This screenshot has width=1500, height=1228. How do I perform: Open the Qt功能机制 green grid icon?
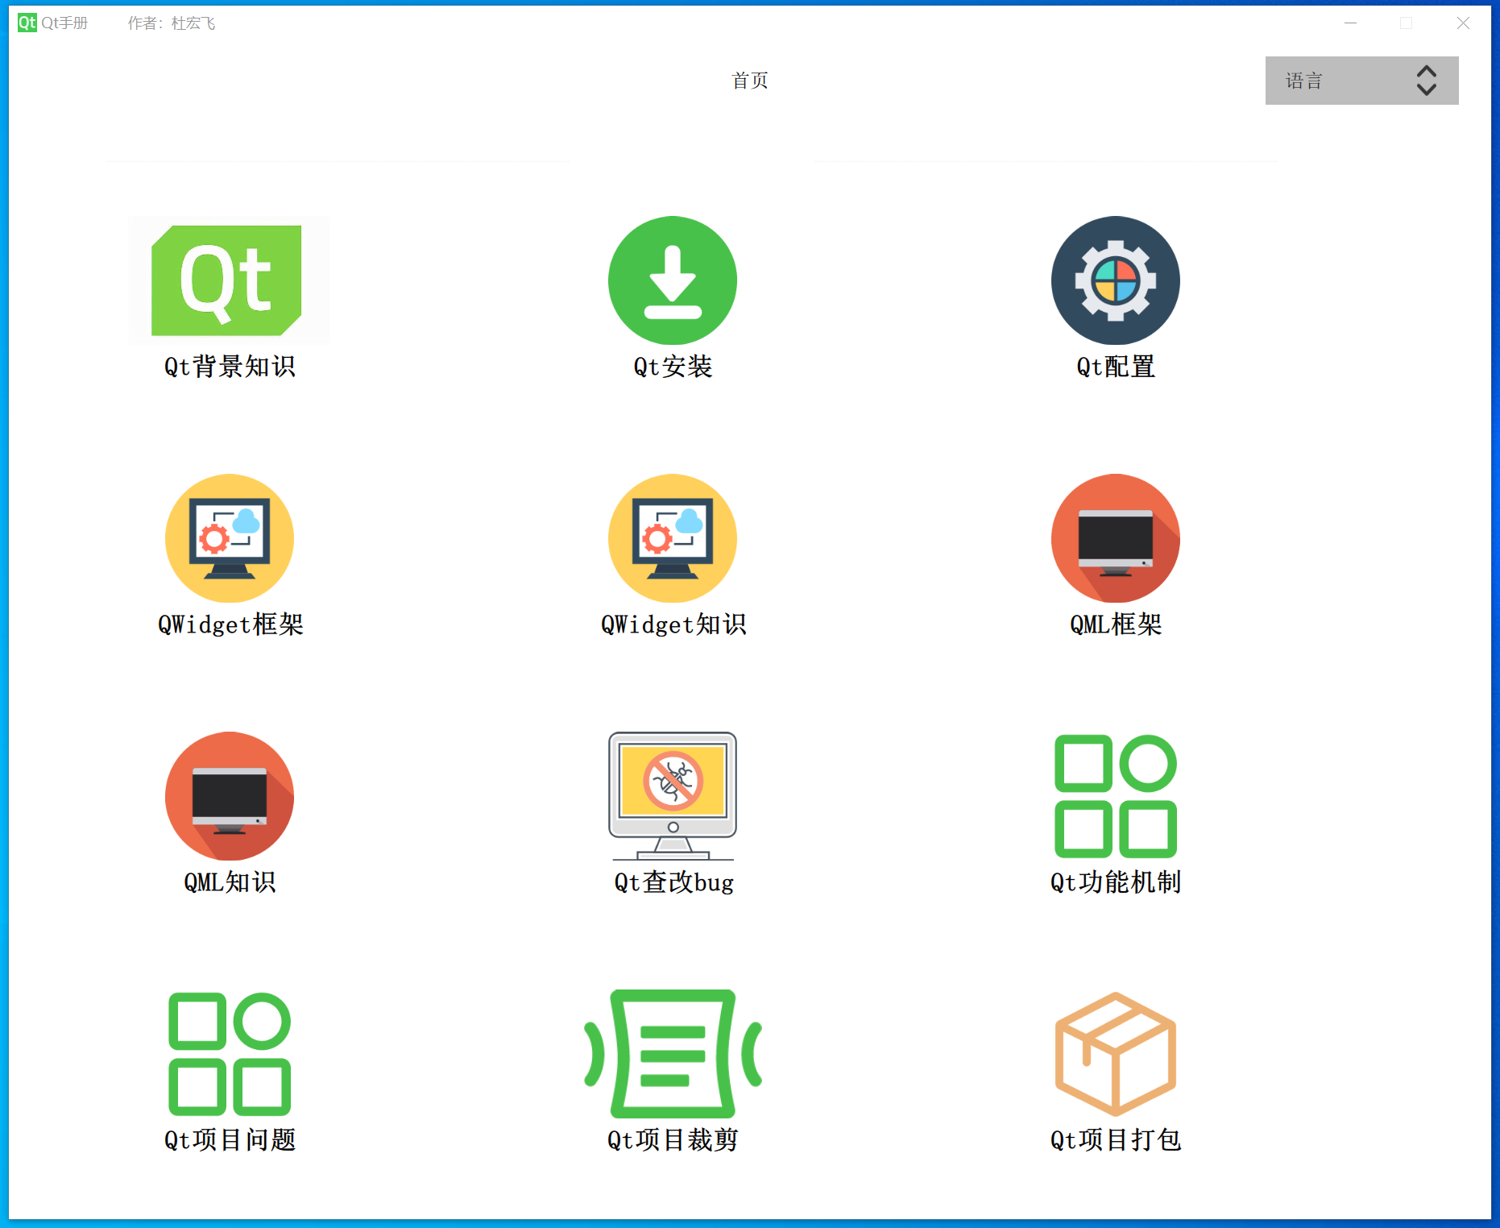pos(1116,796)
